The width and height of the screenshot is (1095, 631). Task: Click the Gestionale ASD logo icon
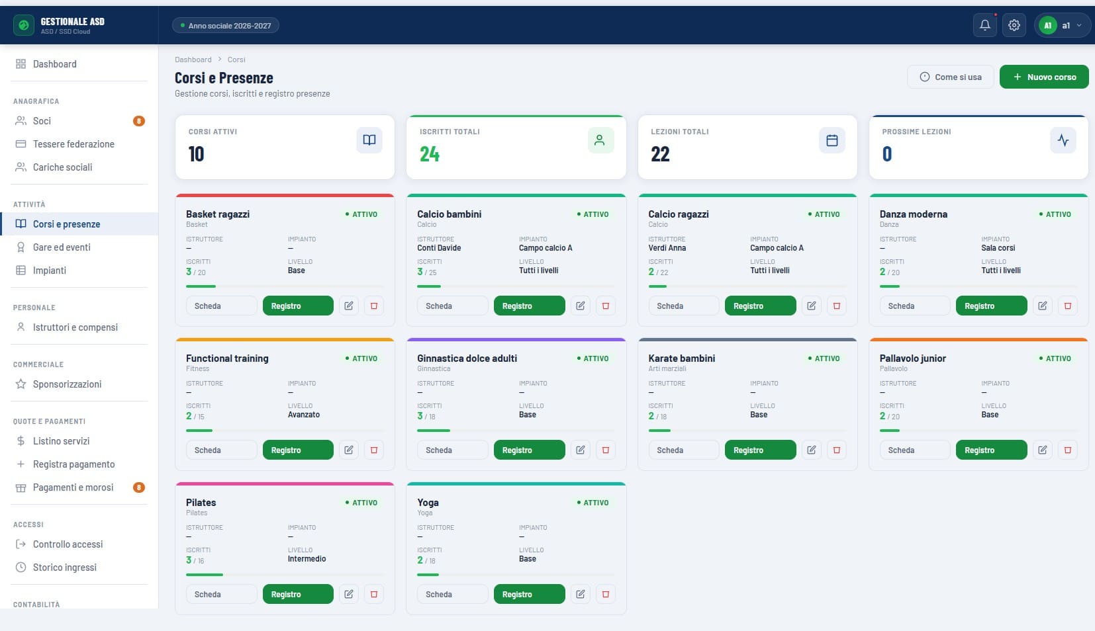pyautogui.click(x=24, y=25)
